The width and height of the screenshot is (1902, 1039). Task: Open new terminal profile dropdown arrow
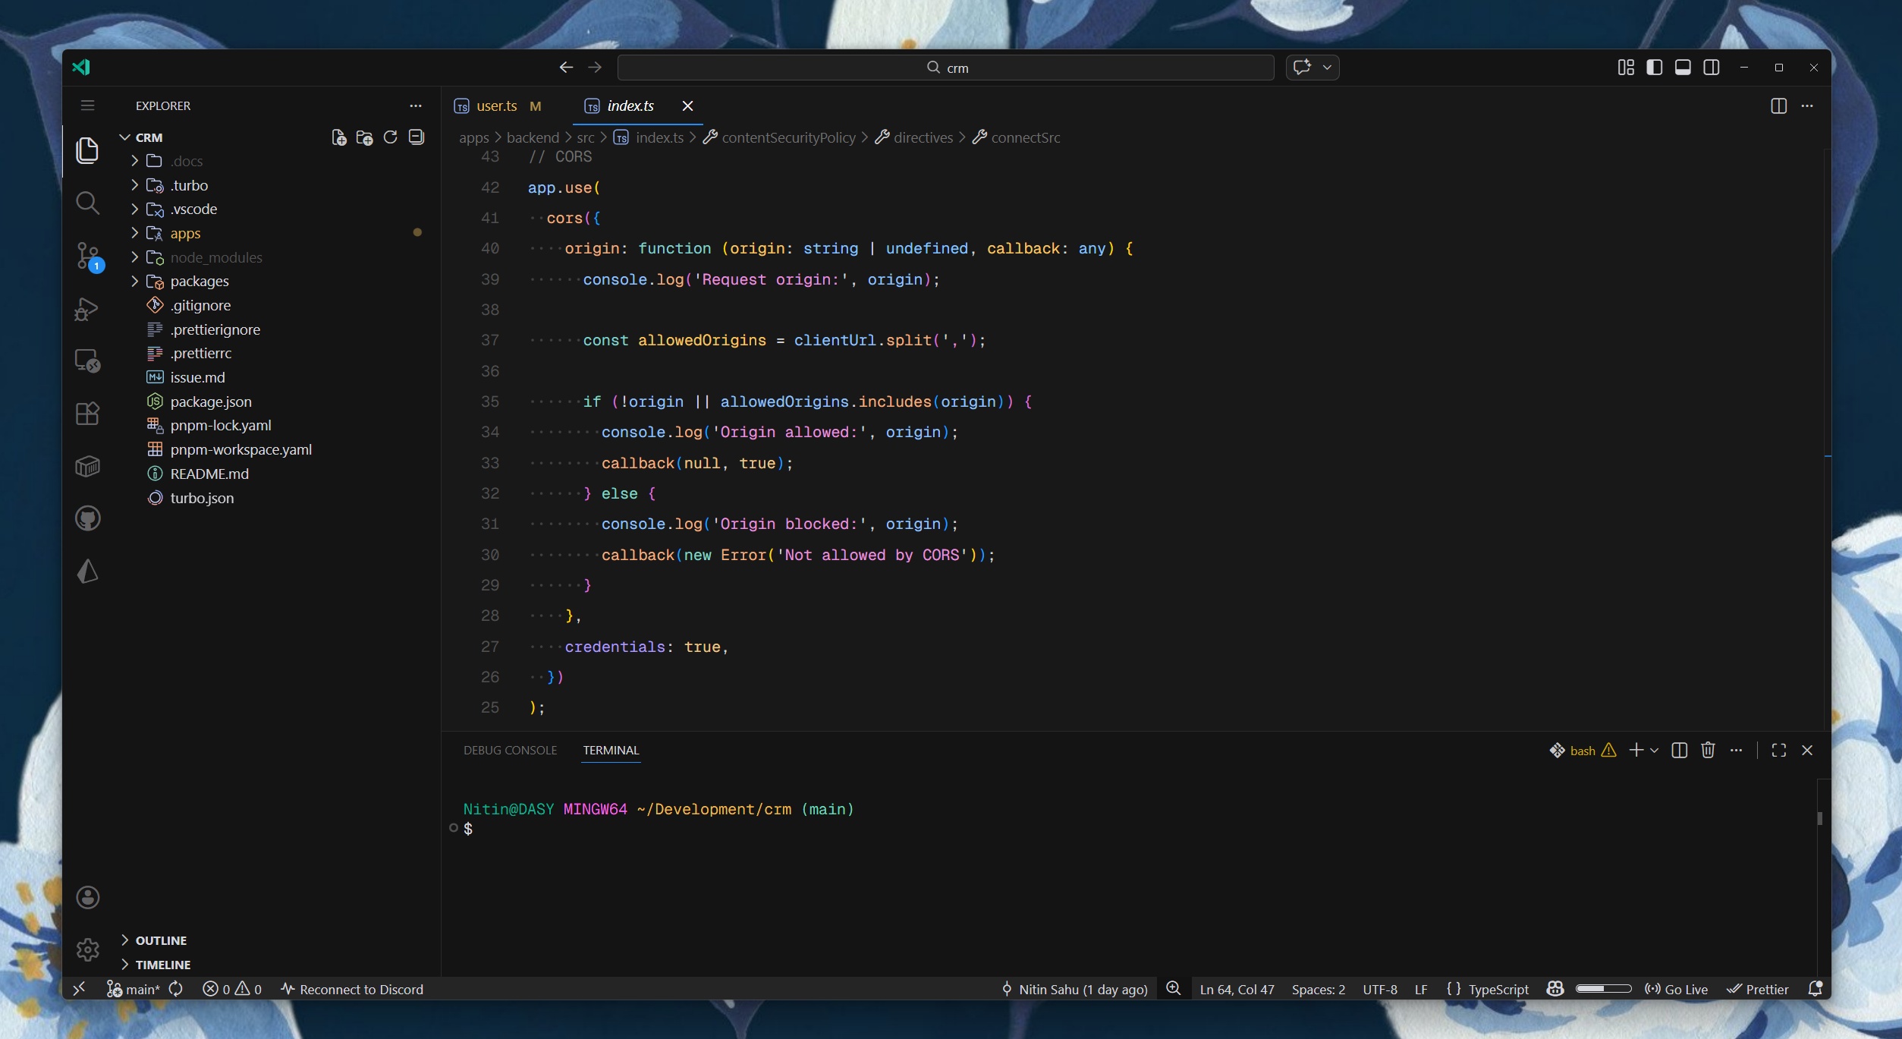tap(1654, 750)
